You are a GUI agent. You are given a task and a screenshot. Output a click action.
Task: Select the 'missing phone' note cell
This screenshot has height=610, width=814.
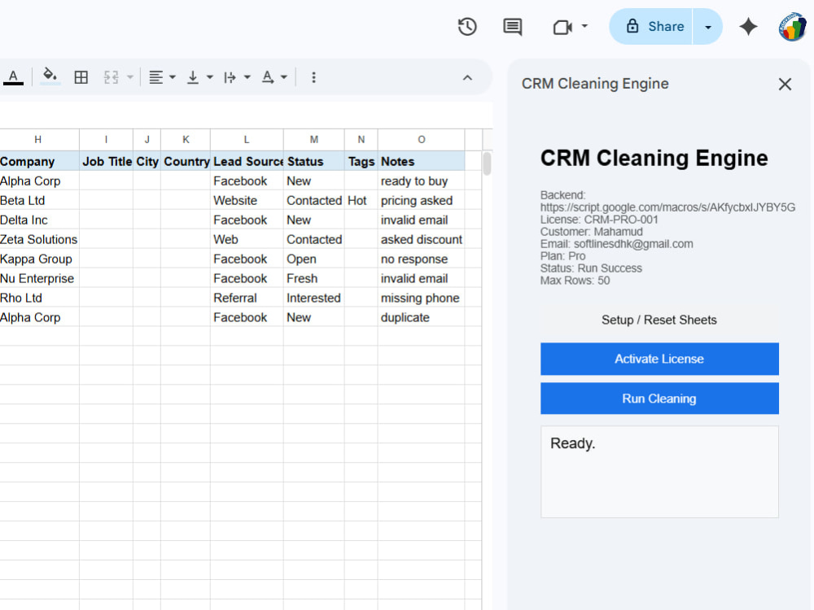point(421,298)
